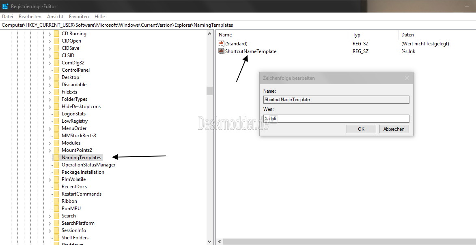This screenshot has width=476, height=245.
Task: Open the Bearbeiten menu
Action: pos(30,16)
